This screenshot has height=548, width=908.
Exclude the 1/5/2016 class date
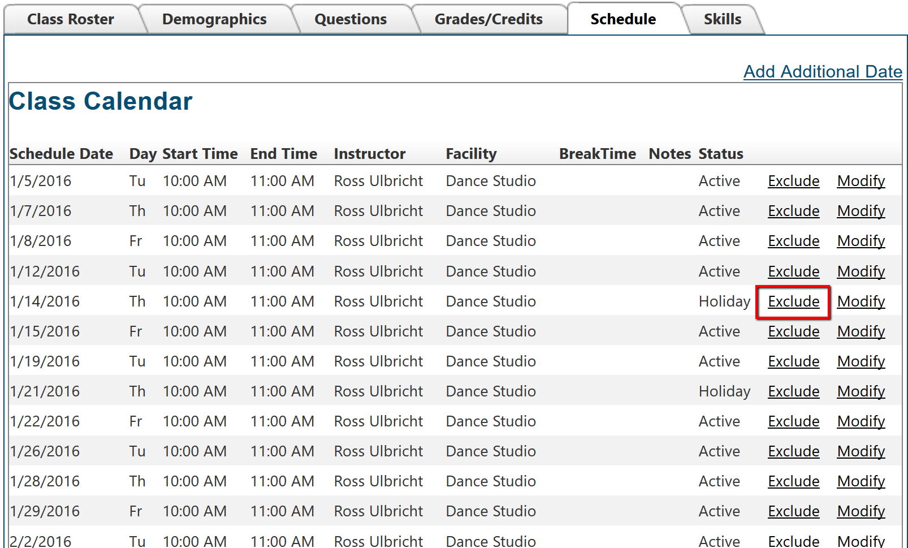point(793,181)
